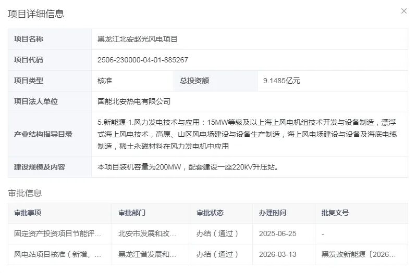
Task: Click the 审批状态 column header
Action: click(210, 213)
